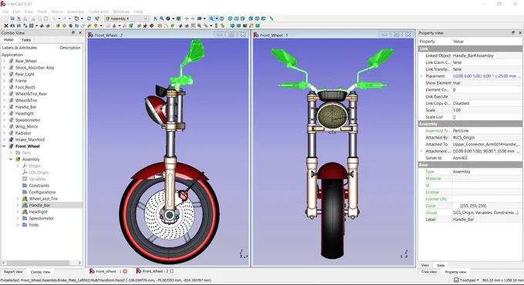Collapse the Assembly tree node

click(11, 159)
